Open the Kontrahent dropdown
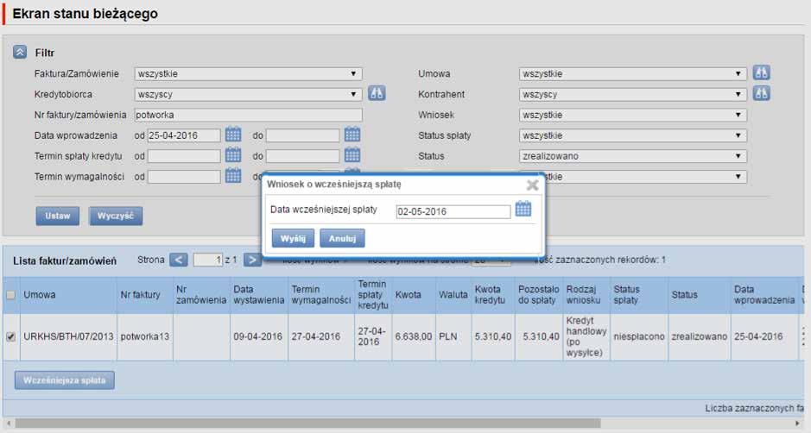Viewport: 811px width, 433px height. (x=633, y=95)
